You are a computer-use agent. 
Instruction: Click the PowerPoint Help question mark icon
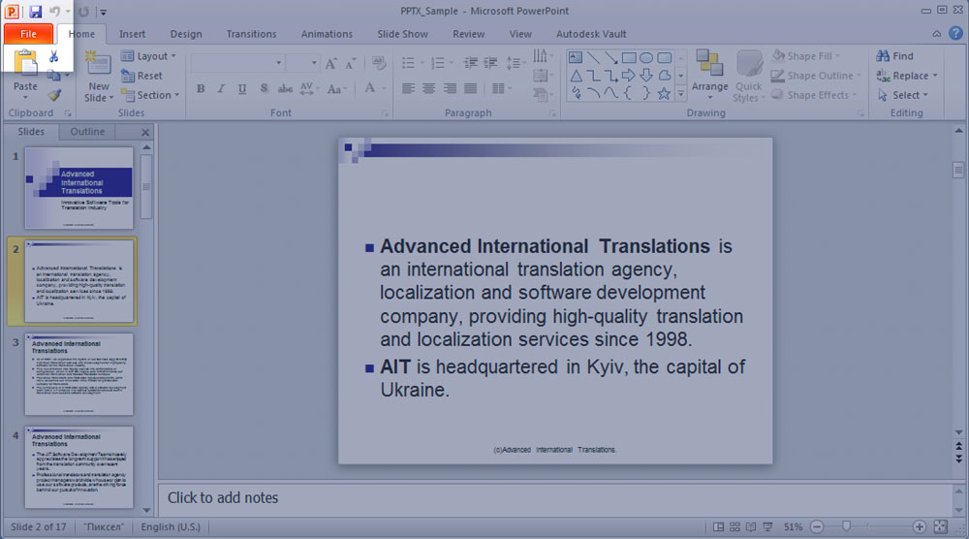(x=955, y=33)
